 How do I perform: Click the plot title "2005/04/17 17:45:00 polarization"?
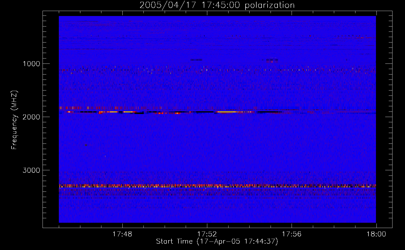[x=217, y=5]
